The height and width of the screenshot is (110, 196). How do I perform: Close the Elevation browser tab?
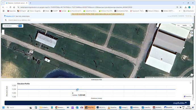click(x=27, y=3)
